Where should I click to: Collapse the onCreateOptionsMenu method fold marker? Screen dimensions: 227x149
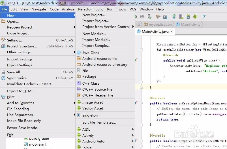tap(142, 103)
